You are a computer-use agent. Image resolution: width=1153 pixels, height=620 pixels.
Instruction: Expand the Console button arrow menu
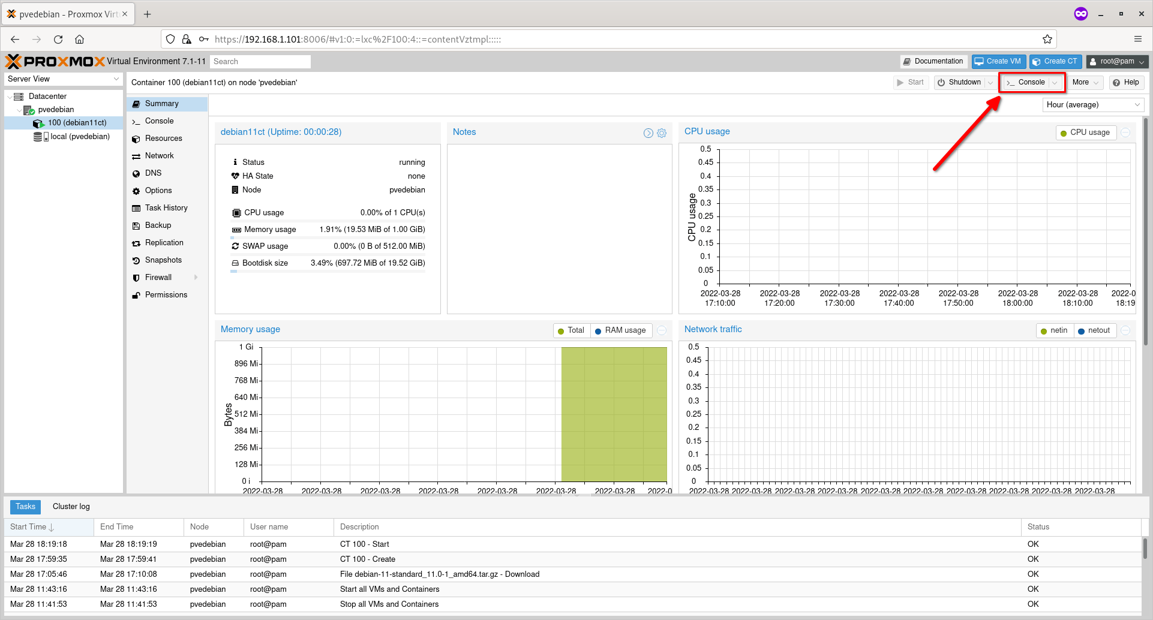pyautogui.click(x=1055, y=83)
